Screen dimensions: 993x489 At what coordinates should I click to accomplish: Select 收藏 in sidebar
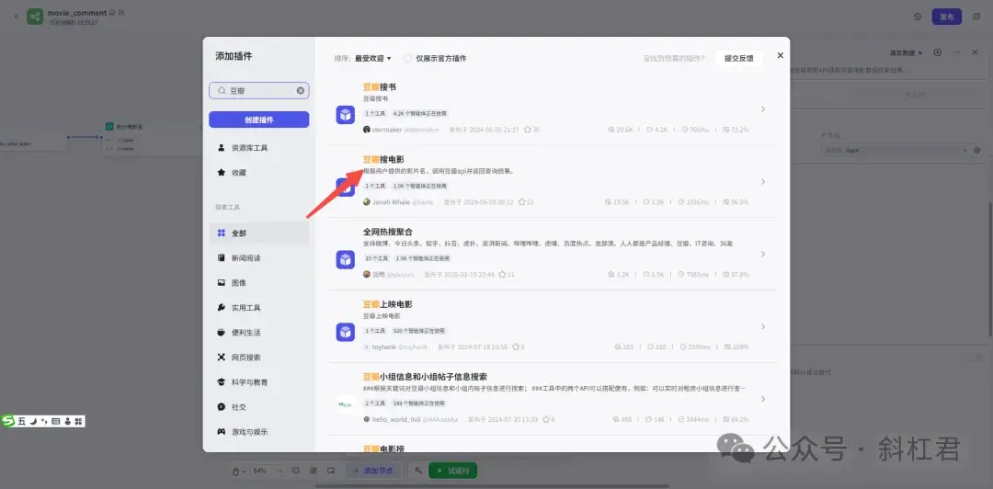[259, 172]
